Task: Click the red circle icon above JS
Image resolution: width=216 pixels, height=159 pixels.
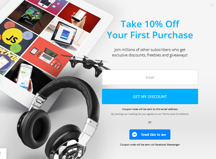Action: [10, 25]
